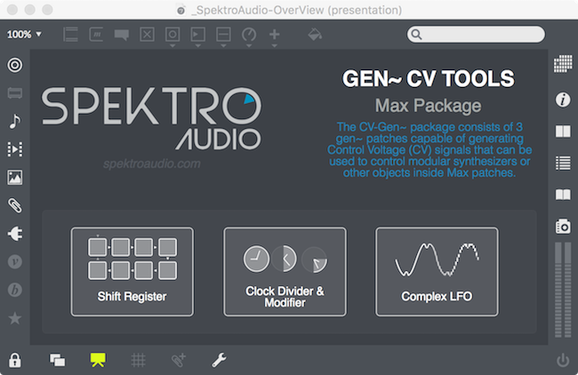Open the BEAP modules b icon
The width and height of the screenshot is (578, 375).
[x=15, y=290]
